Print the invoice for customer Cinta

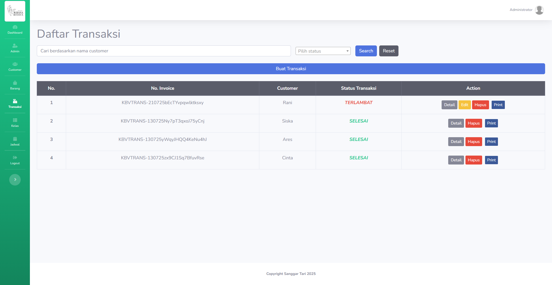click(x=491, y=160)
